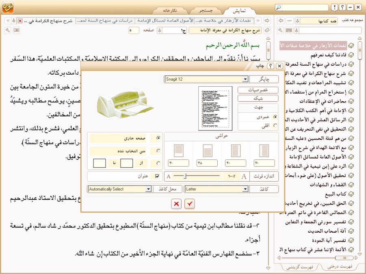
Task: Click the magnifier icon in the top search box
Action: 279,7
